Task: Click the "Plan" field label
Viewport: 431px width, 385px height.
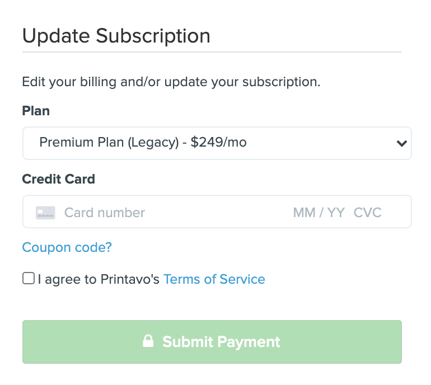Action: point(36,111)
